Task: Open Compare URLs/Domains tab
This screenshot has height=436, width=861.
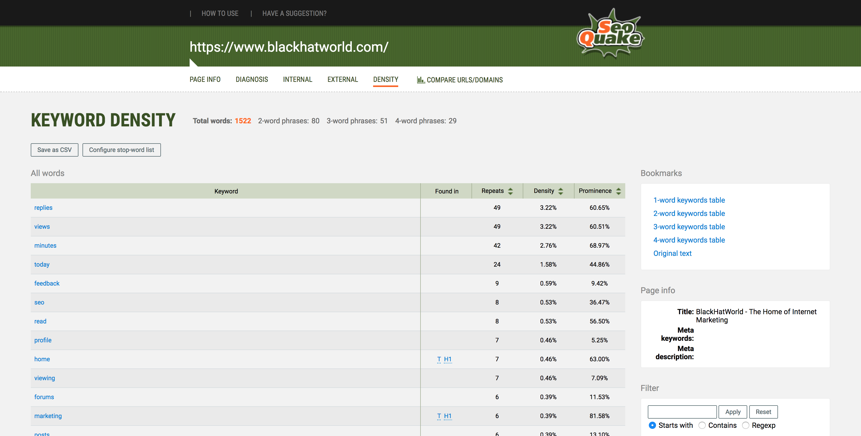Action: tap(460, 80)
